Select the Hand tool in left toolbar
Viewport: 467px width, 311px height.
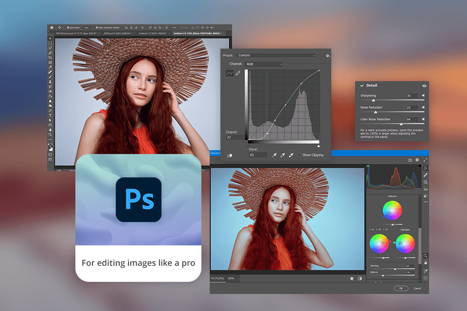(x=50, y=129)
